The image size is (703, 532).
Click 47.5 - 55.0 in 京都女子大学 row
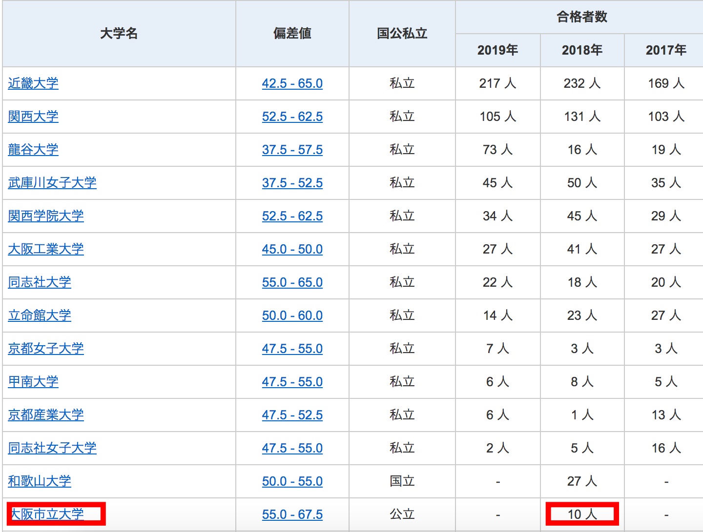[x=292, y=349]
